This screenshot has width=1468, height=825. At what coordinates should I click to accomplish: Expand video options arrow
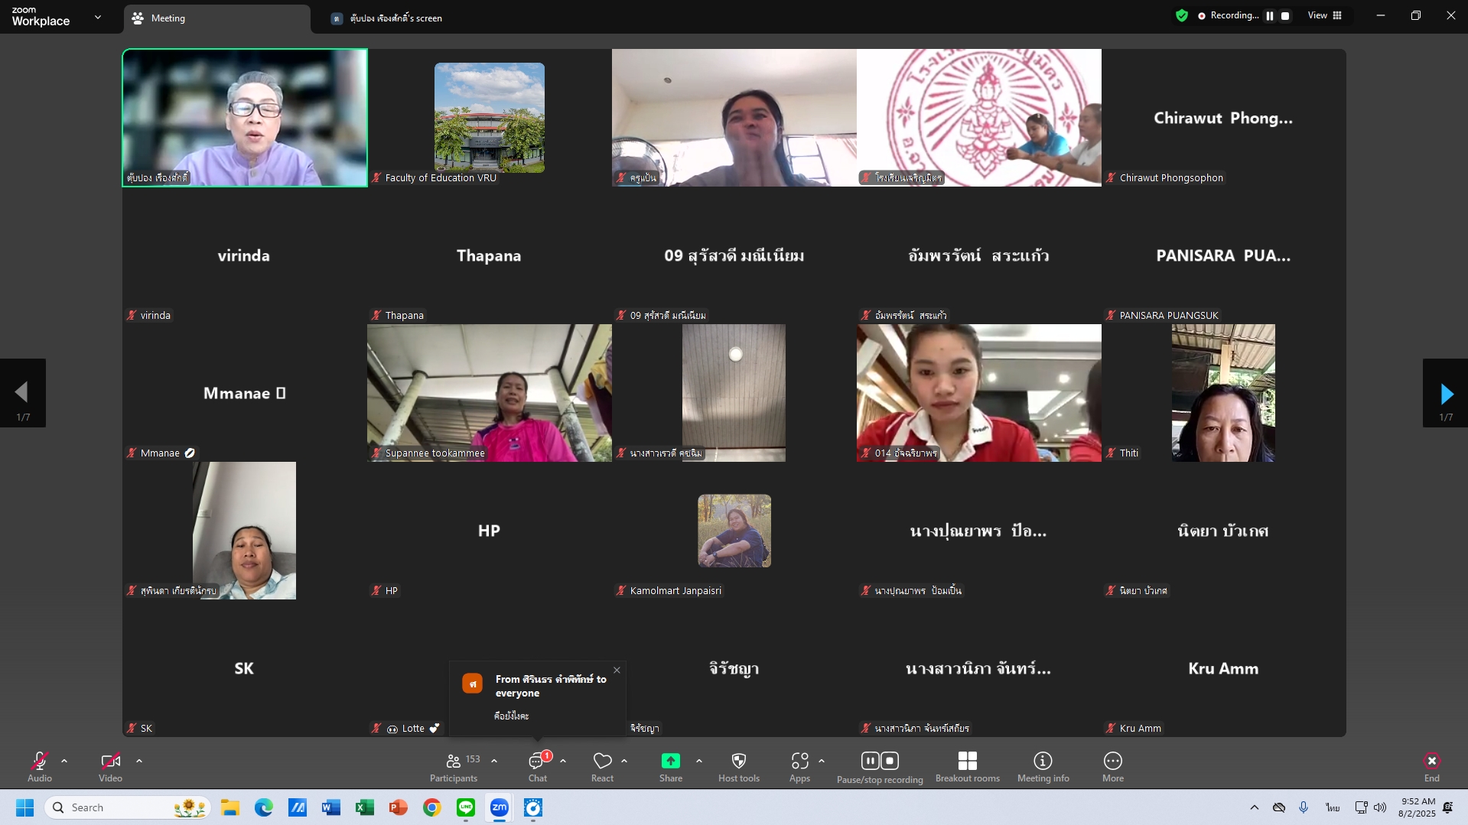pyautogui.click(x=139, y=762)
